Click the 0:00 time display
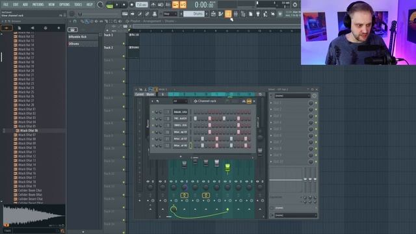Screen dimensions: 416x234 point(205,5)
